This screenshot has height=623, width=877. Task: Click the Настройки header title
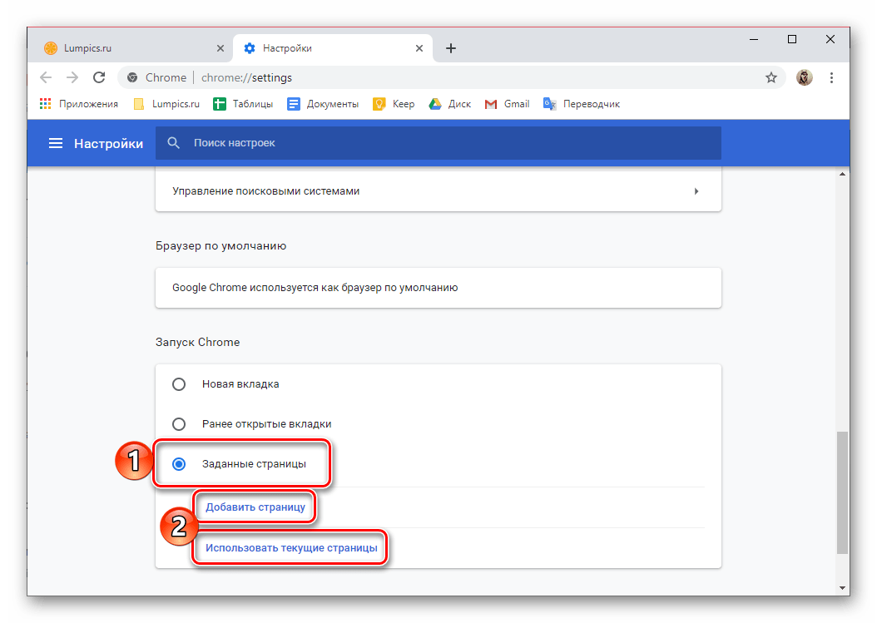tap(108, 144)
